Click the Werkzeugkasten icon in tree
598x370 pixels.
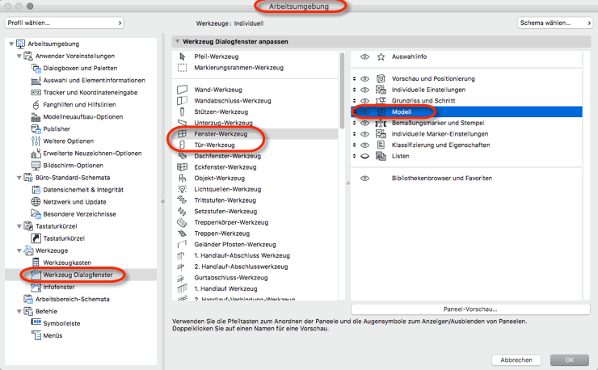pyautogui.click(x=36, y=263)
